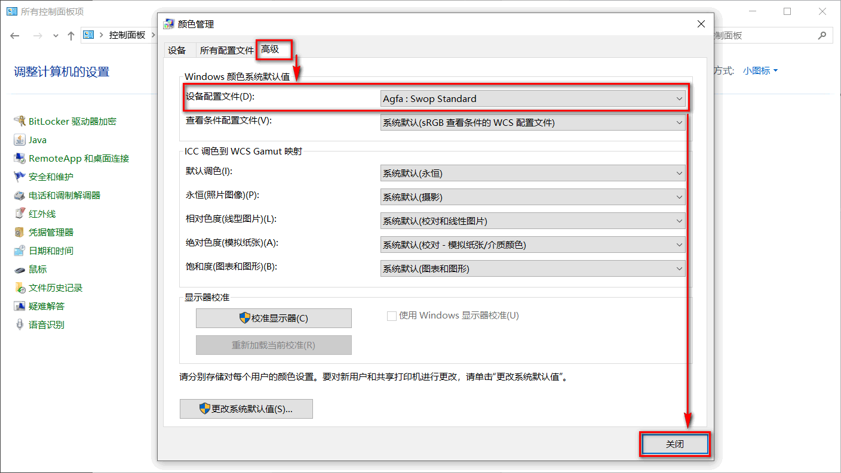Open the 饱和度(图表和图形) dropdown
841x473 pixels.
point(533,269)
